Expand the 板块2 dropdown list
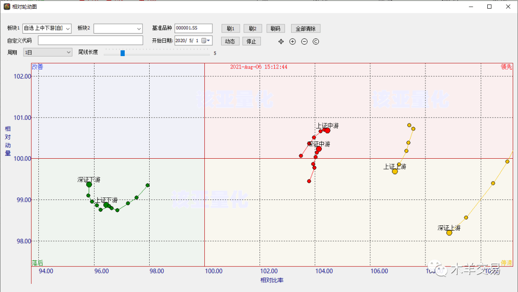 (x=139, y=29)
